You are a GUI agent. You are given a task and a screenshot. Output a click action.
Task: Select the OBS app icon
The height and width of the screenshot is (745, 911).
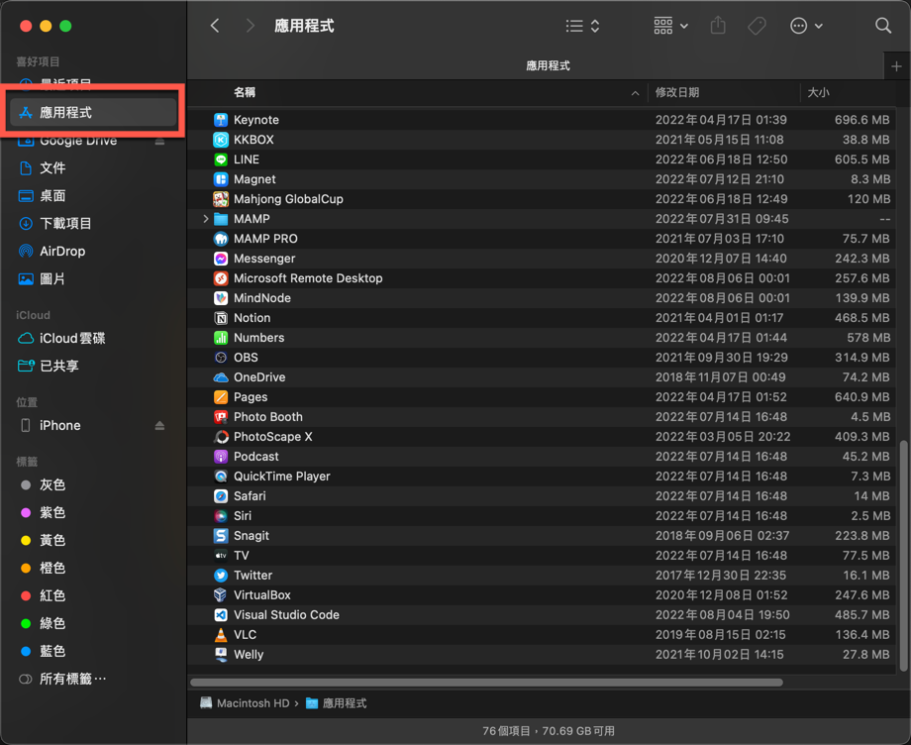pos(220,358)
